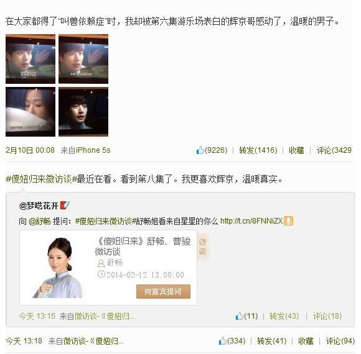Click the 向嘉宾提问 button
Image resolution: width=361 pixels, height=354 pixels.
tap(163, 292)
